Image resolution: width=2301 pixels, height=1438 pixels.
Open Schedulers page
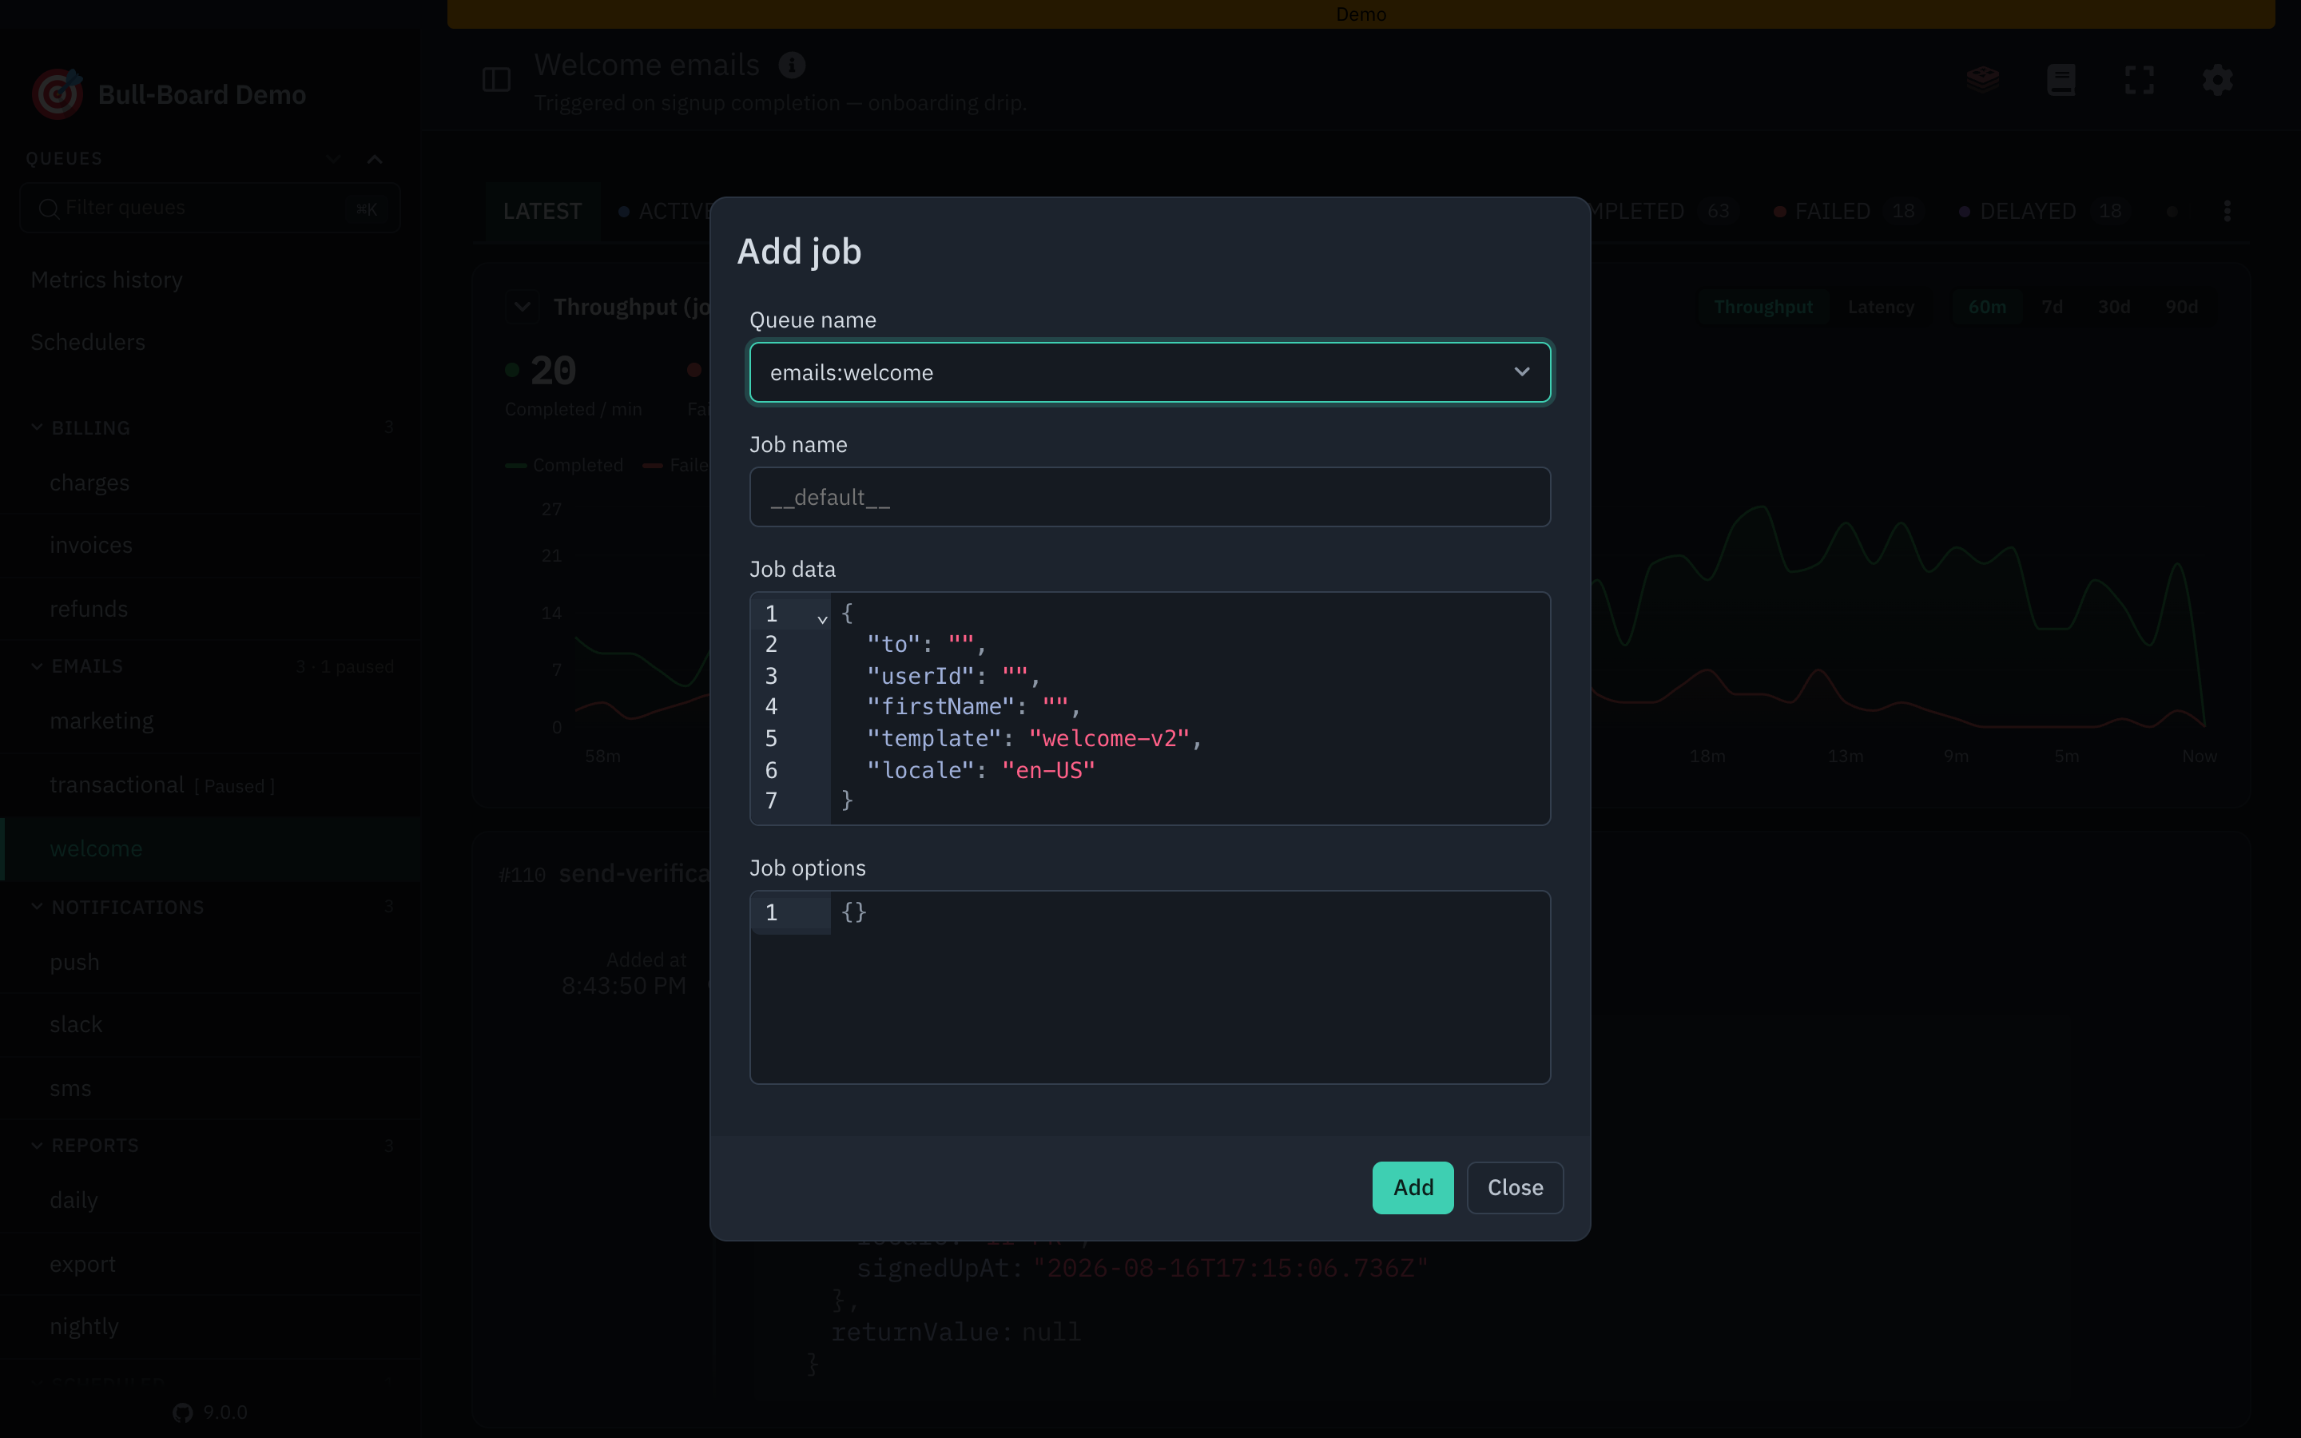click(x=87, y=341)
